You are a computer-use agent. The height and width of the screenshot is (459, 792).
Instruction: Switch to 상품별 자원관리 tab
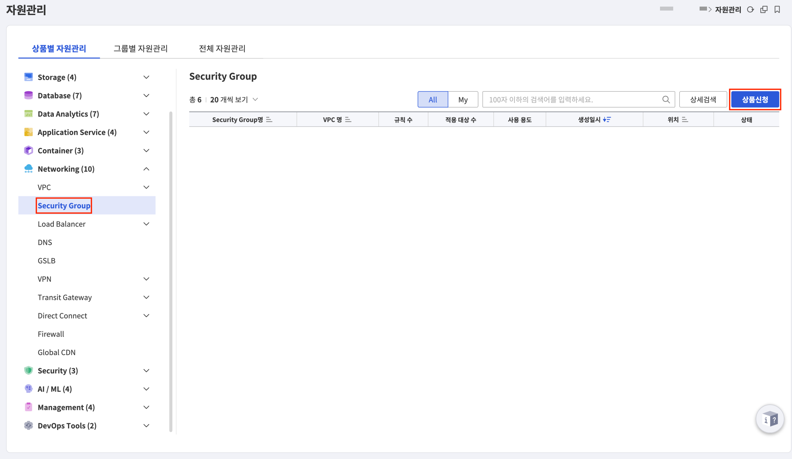[59, 48]
